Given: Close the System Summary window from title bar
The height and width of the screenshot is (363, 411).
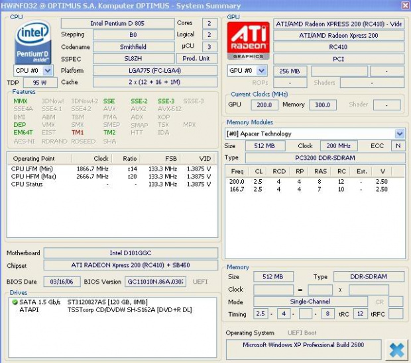Looking at the screenshot, I should click(x=405, y=5).
